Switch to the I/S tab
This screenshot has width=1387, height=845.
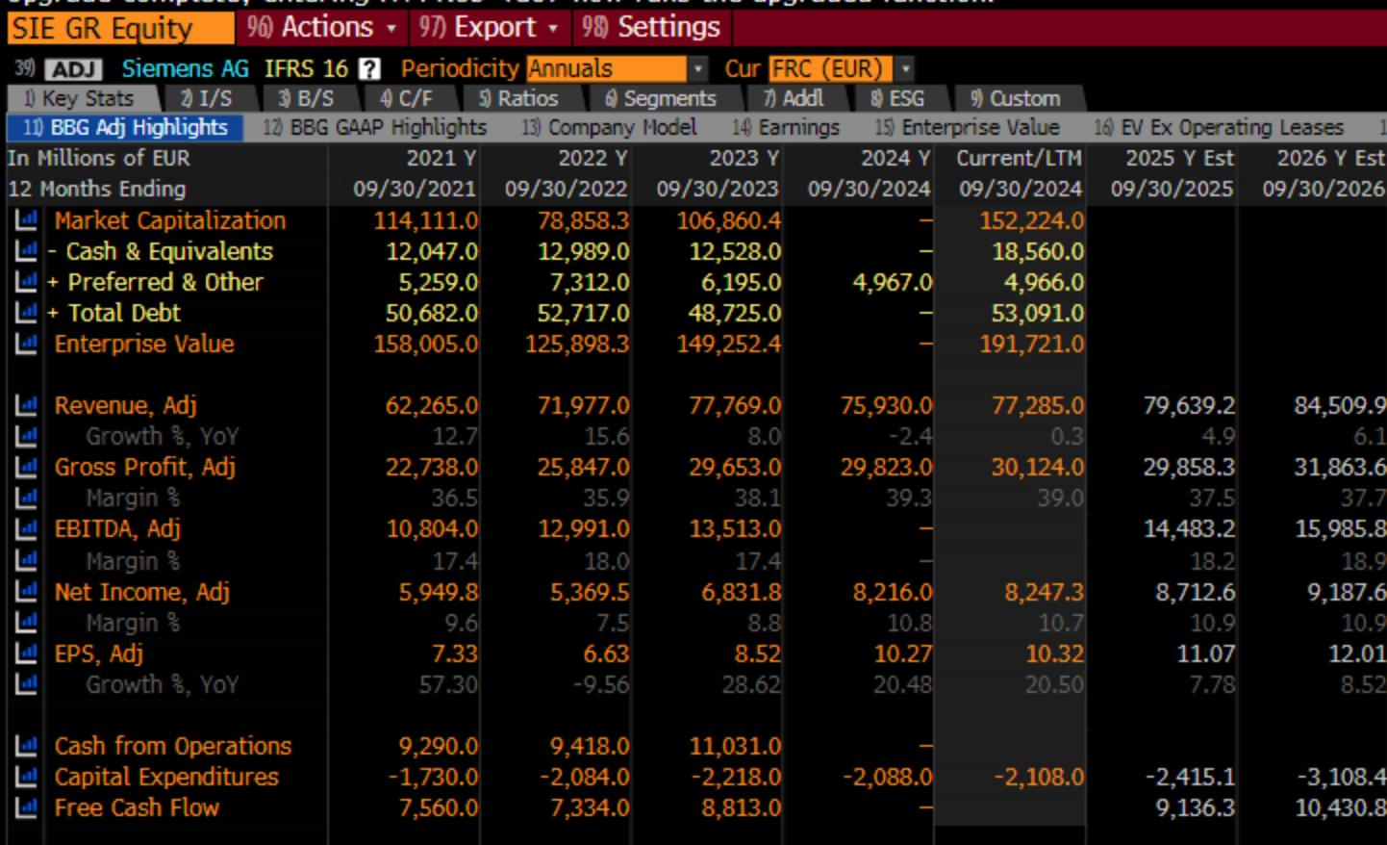pos(207,98)
